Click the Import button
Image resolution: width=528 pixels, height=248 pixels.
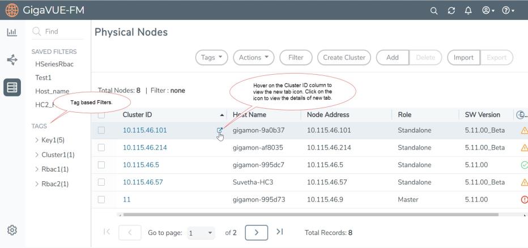(x=463, y=58)
